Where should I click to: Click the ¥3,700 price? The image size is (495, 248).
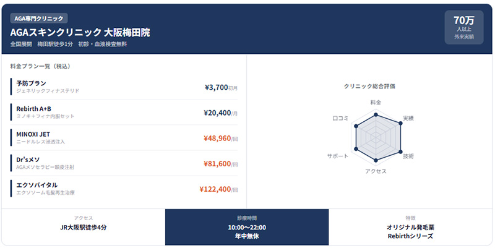216,88
